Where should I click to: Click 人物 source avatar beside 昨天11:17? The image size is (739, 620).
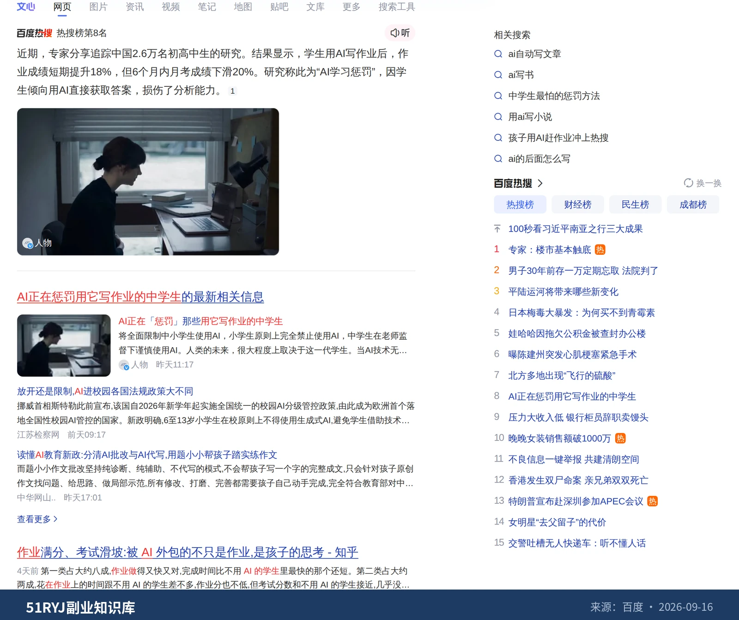tap(124, 365)
